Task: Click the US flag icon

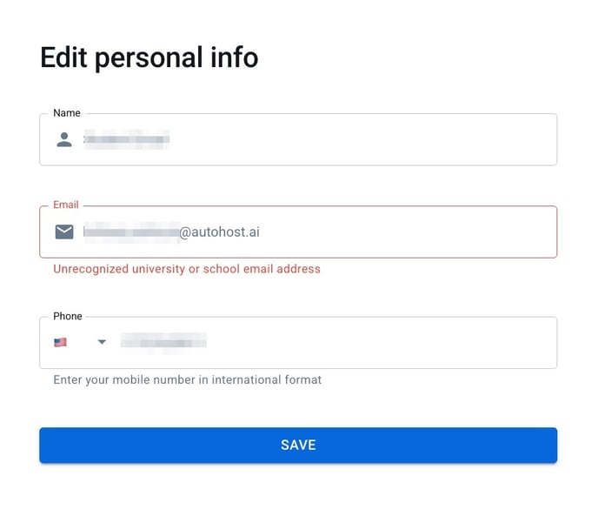Action: (60, 342)
